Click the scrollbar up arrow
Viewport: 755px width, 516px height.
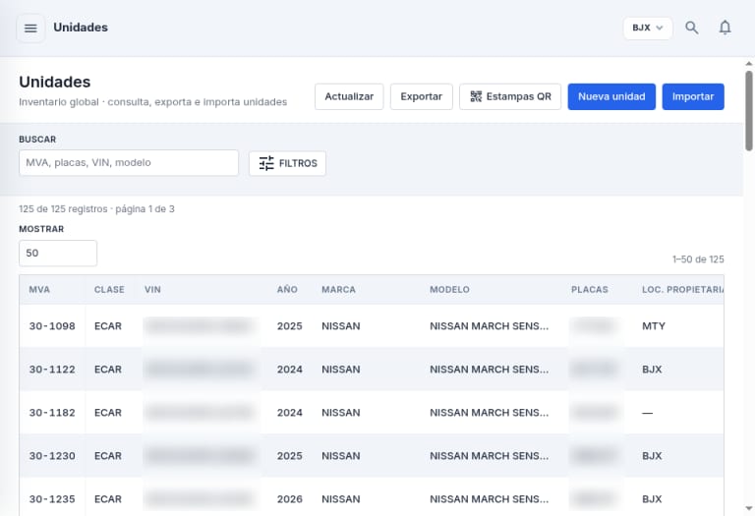click(x=749, y=64)
